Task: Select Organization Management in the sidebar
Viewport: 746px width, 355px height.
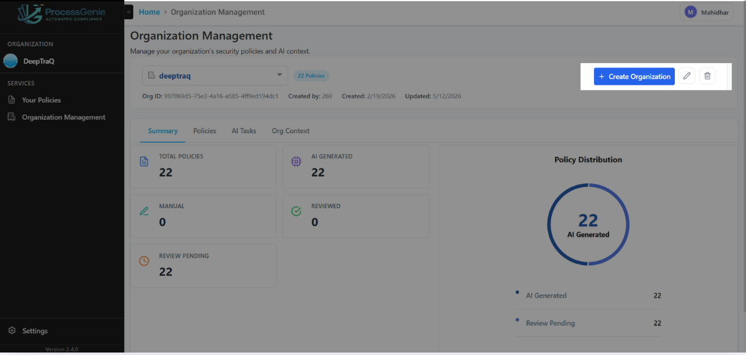Action: point(62,117)
